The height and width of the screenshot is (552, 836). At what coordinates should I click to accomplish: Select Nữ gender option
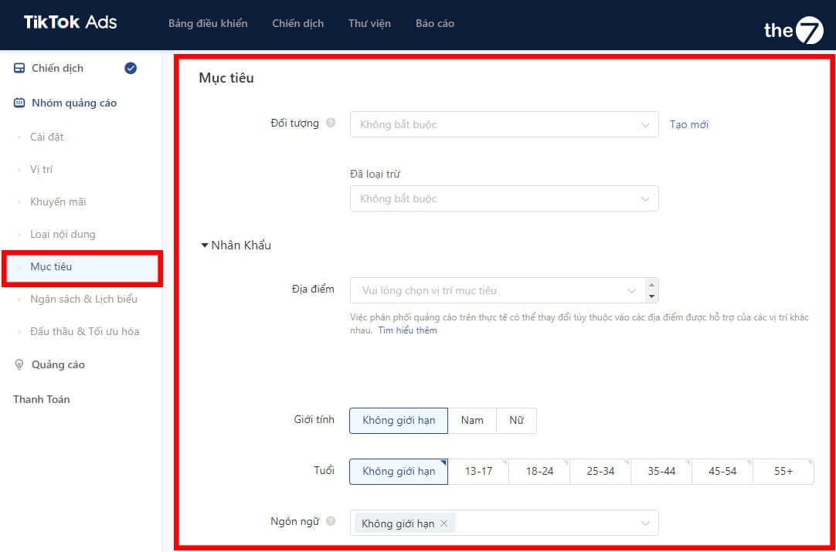coord(515,420)
